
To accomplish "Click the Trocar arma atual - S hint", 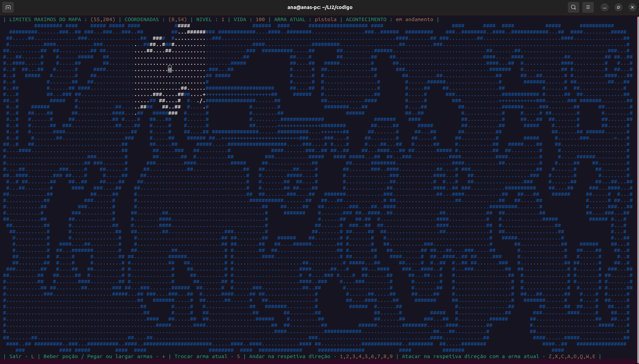I will 207,356.
